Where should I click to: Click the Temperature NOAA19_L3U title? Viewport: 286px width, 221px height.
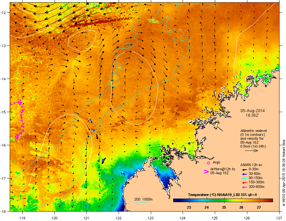coord(222,195)
